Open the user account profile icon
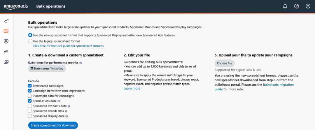This screenshot has height=130, width=315. tap(308, 6)
